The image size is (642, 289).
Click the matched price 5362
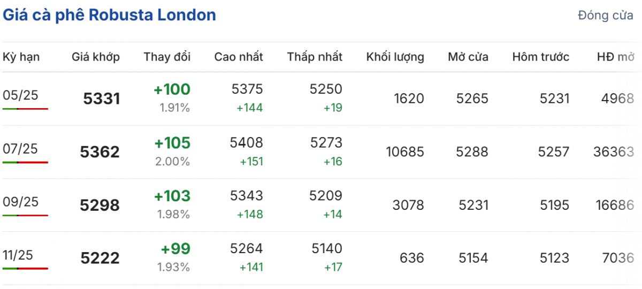click(x=100, y=153)
